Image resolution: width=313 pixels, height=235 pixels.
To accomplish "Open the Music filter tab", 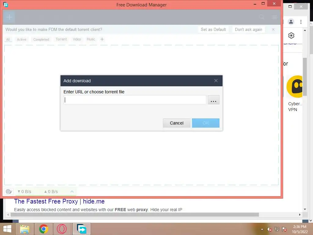I will [x=91, y=39].
